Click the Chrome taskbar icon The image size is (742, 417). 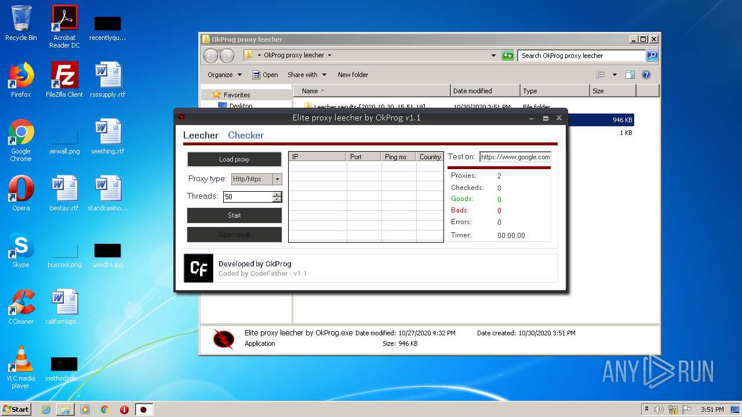105,409
